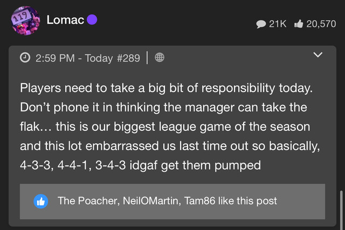
Task: Click the thumbs up icon beside 20,570
Action: click(299, 24)
